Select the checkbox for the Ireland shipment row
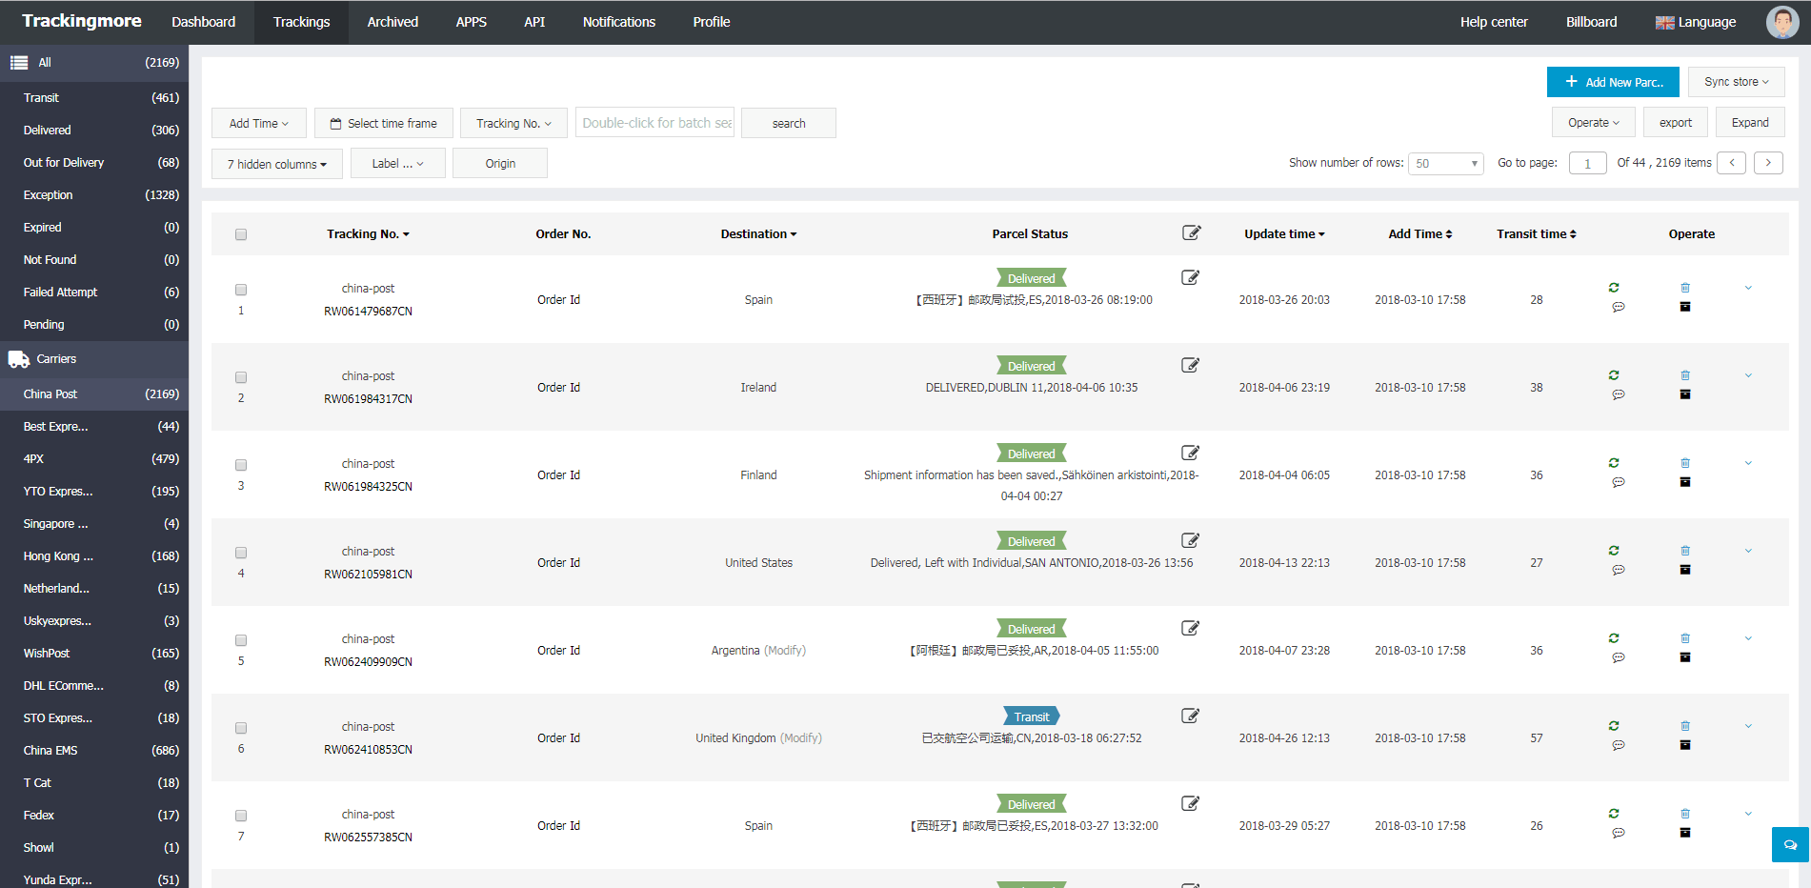 coord(241,377)
